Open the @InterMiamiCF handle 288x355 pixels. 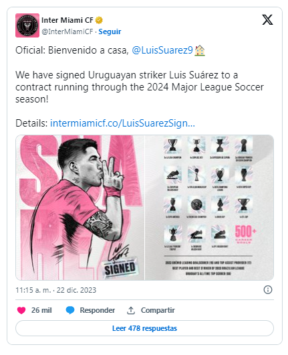pos(67,31)
